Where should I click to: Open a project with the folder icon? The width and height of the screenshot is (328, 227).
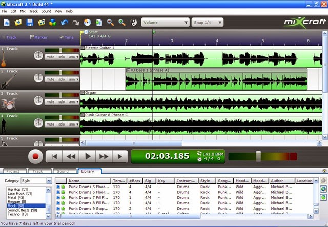coord(18,23)
